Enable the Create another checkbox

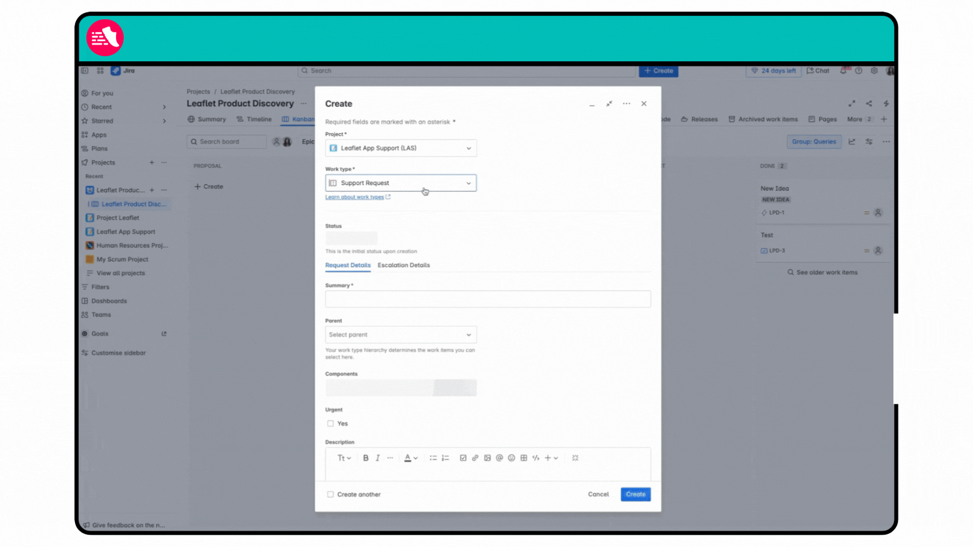click(330, 494)
